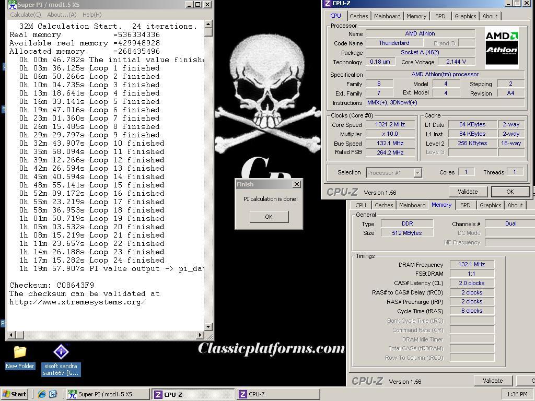Click the FSB:DRAM 1:1 ratio value
Viewport: 535px width, 401px height.
(x=472, y=274)
